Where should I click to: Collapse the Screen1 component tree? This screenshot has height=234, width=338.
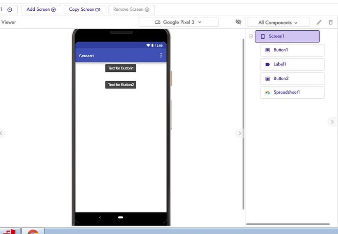(x=251, y=36)
